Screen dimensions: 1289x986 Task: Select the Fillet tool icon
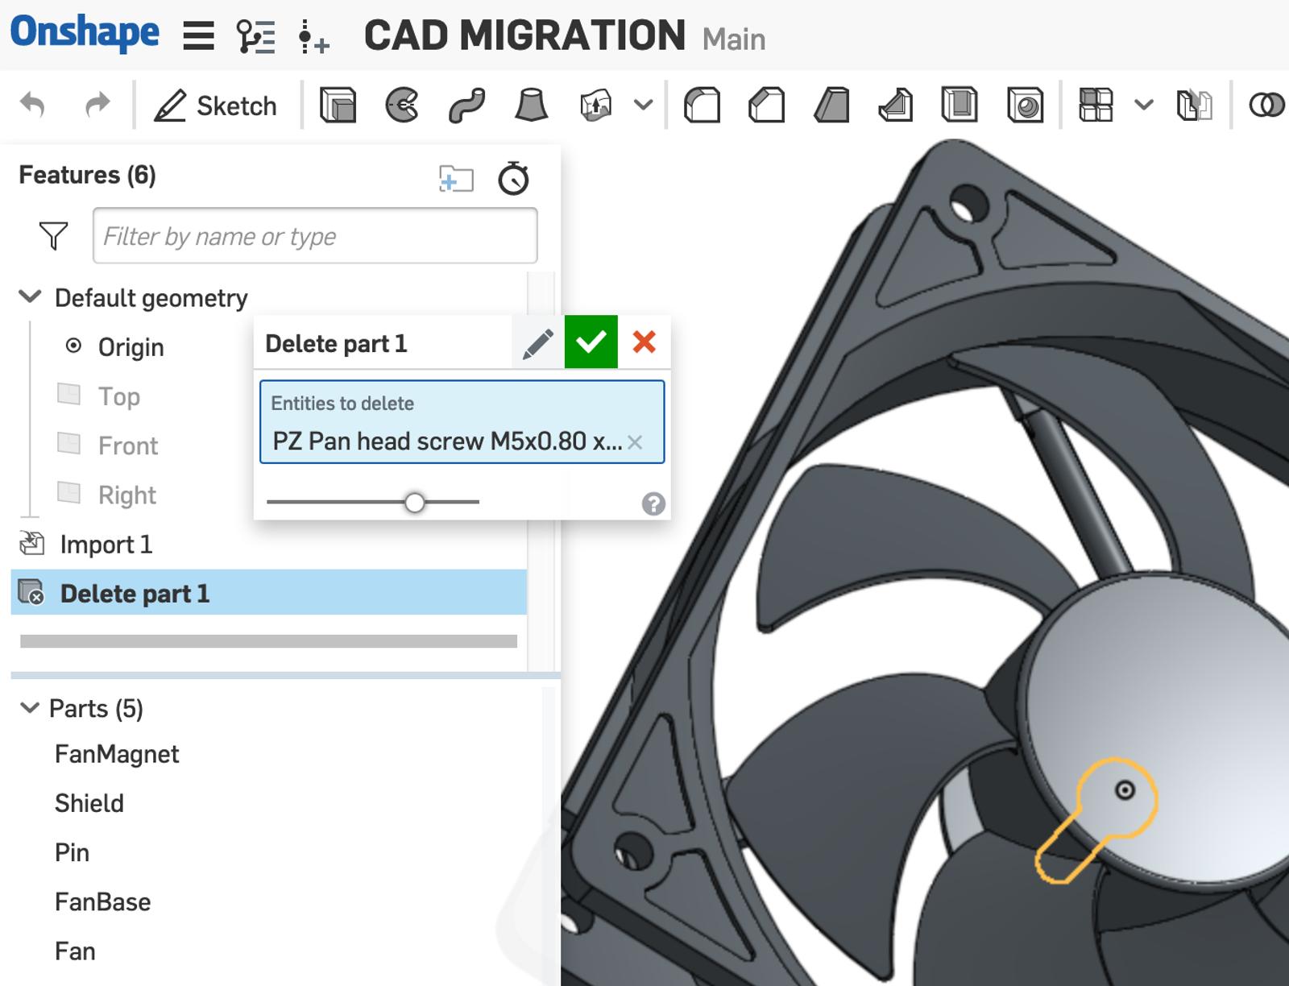click(x=702, y=106)
